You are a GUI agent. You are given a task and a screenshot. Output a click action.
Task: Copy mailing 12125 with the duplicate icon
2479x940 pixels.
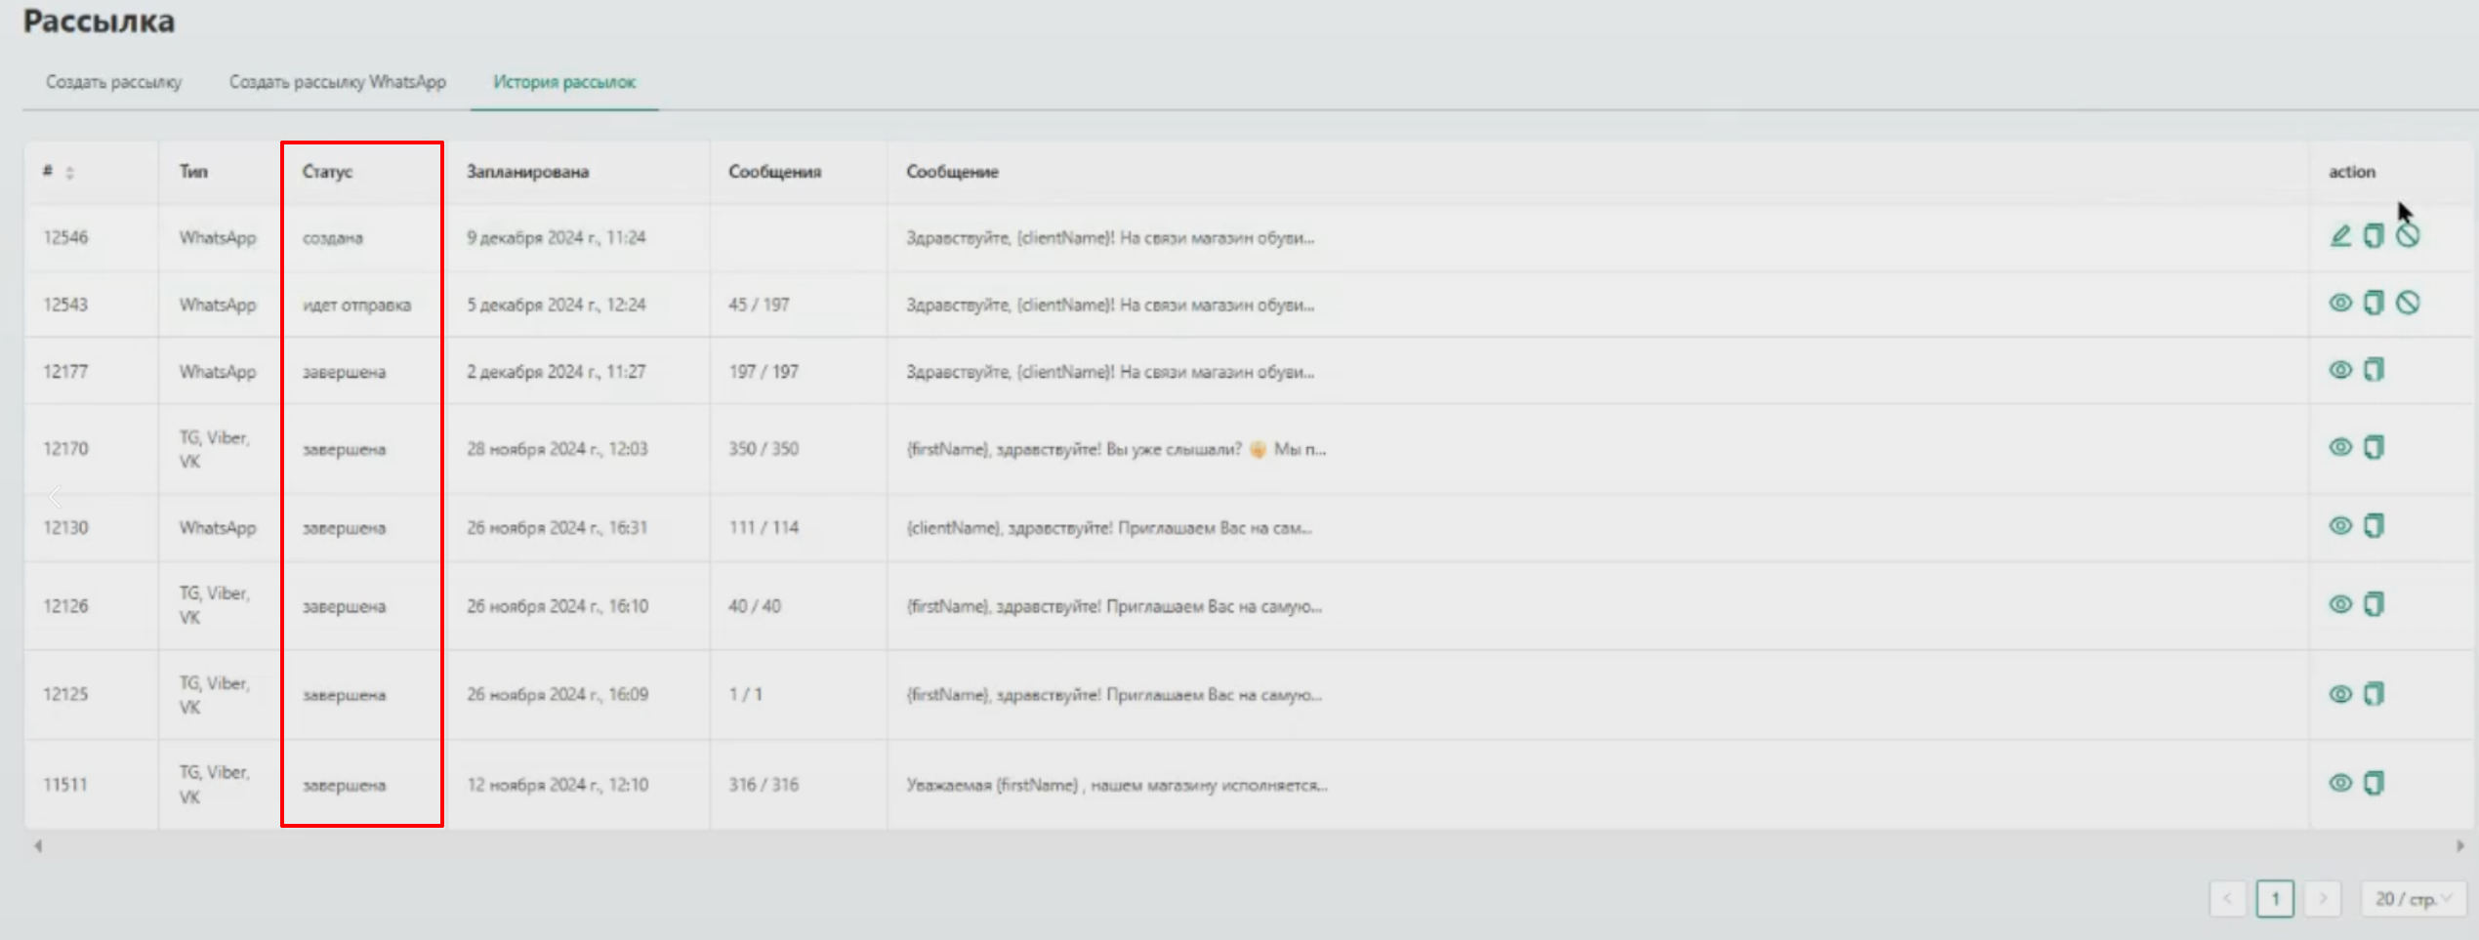[2374, 694]
